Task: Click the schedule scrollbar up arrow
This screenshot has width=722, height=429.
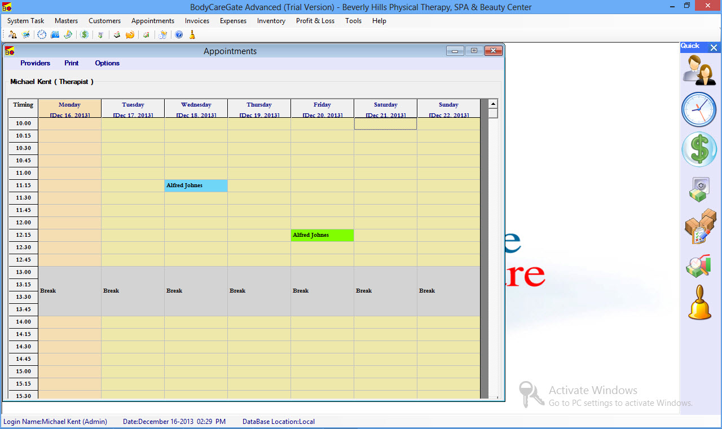Action: [x=492, y=104]
